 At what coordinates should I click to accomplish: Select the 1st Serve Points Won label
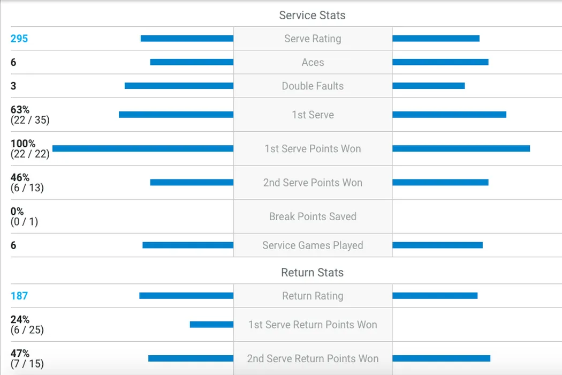coord(313,148)
